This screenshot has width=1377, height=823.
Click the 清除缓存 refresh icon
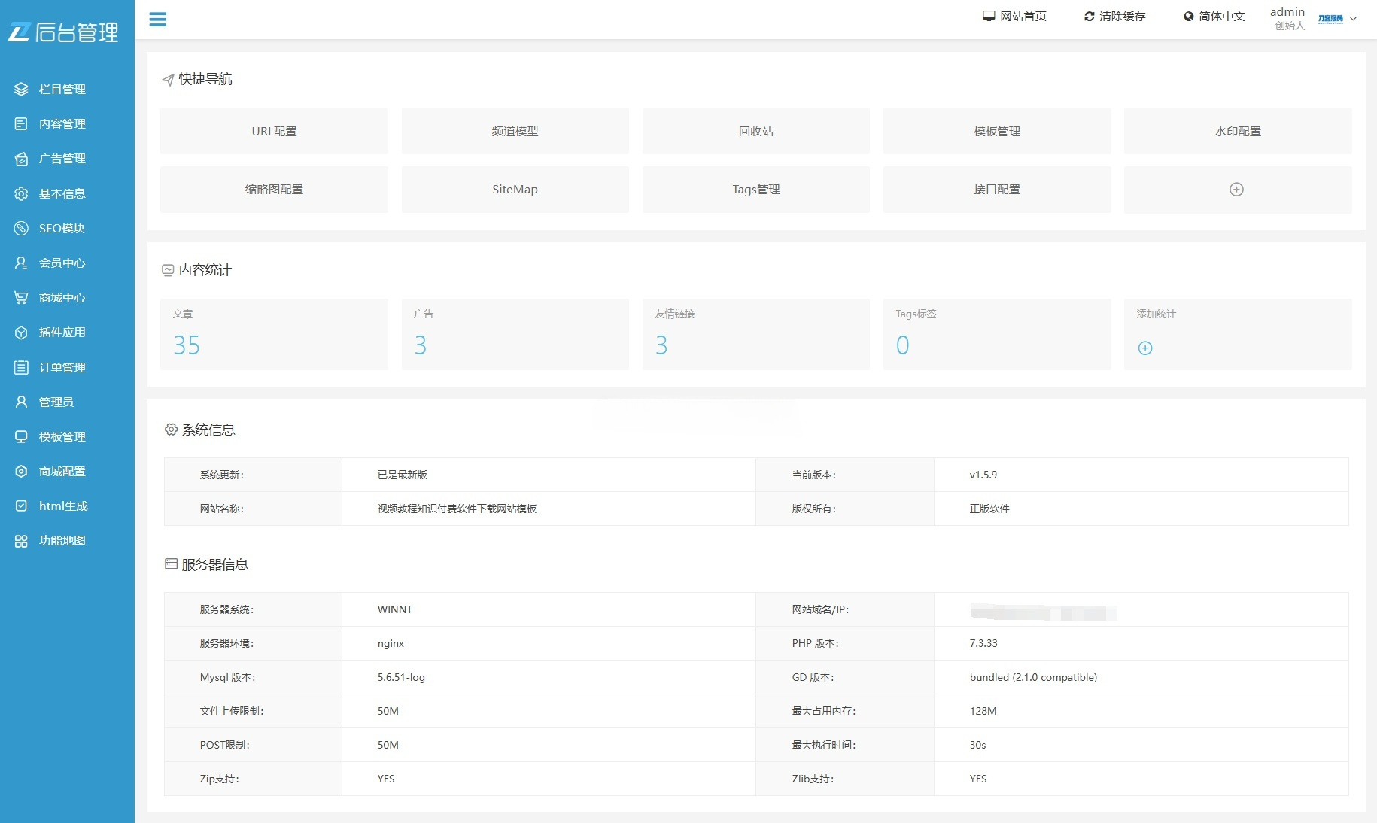click(1087, 15)
